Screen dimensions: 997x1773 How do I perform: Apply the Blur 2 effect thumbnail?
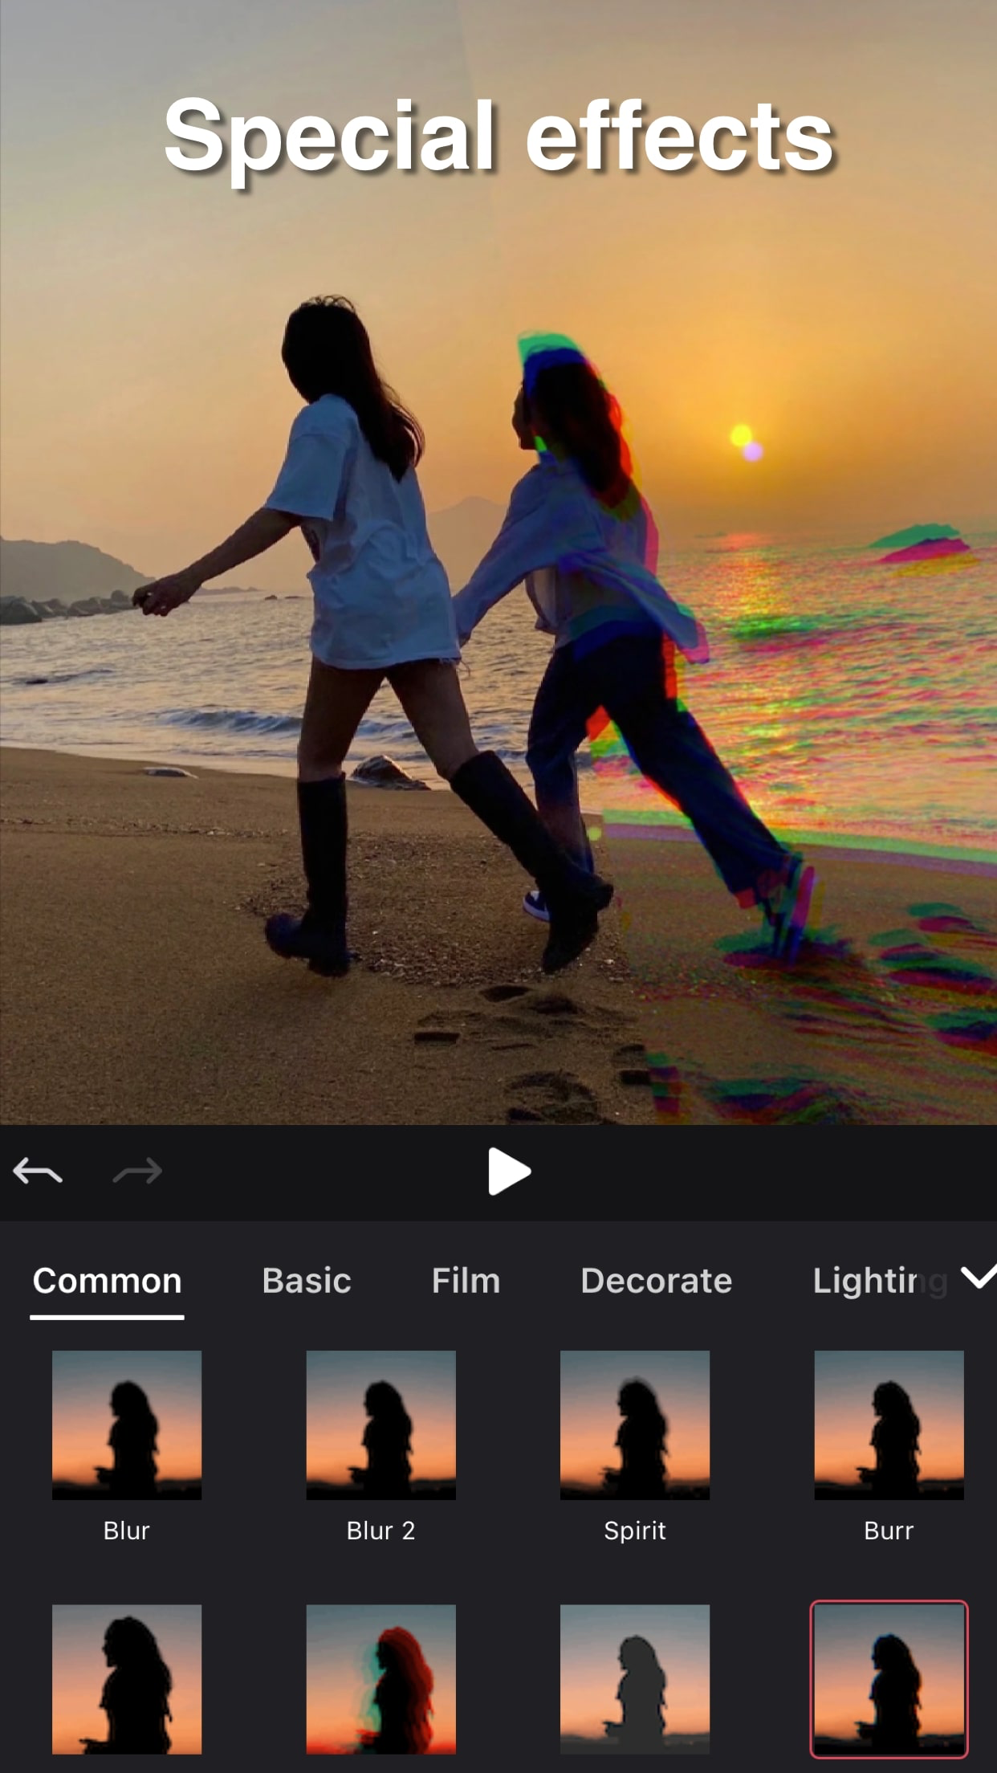click(x=380, y=1425)
